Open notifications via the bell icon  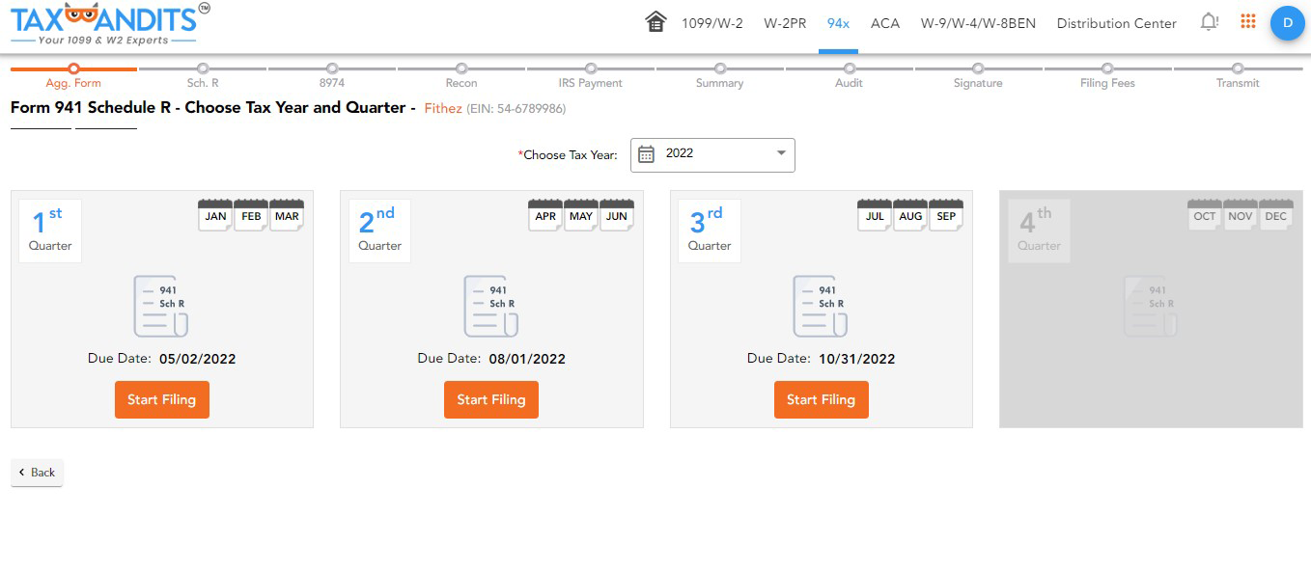pyautogui.click(x=1209, y=20)
